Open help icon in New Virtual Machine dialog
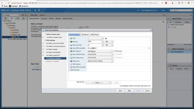Image resolution: width=194 pixels, height=109 pixels. [149, 30]
